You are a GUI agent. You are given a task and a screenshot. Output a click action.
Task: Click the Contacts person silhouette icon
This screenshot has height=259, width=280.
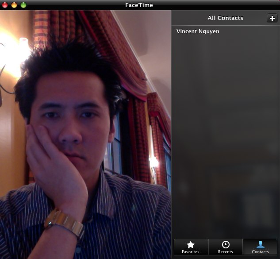click(261, 244)
